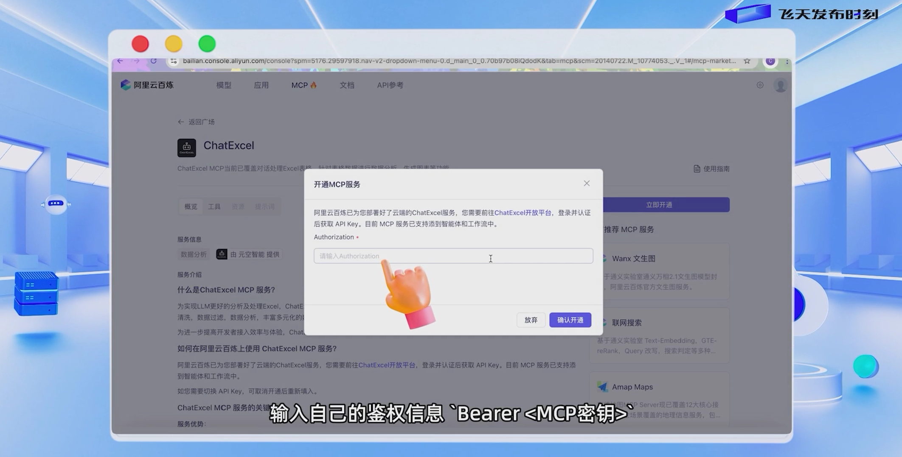This screenshot has height=457, width=902.
Task: Close the 开通MCP服务 dialog
Action: (587, 183)
